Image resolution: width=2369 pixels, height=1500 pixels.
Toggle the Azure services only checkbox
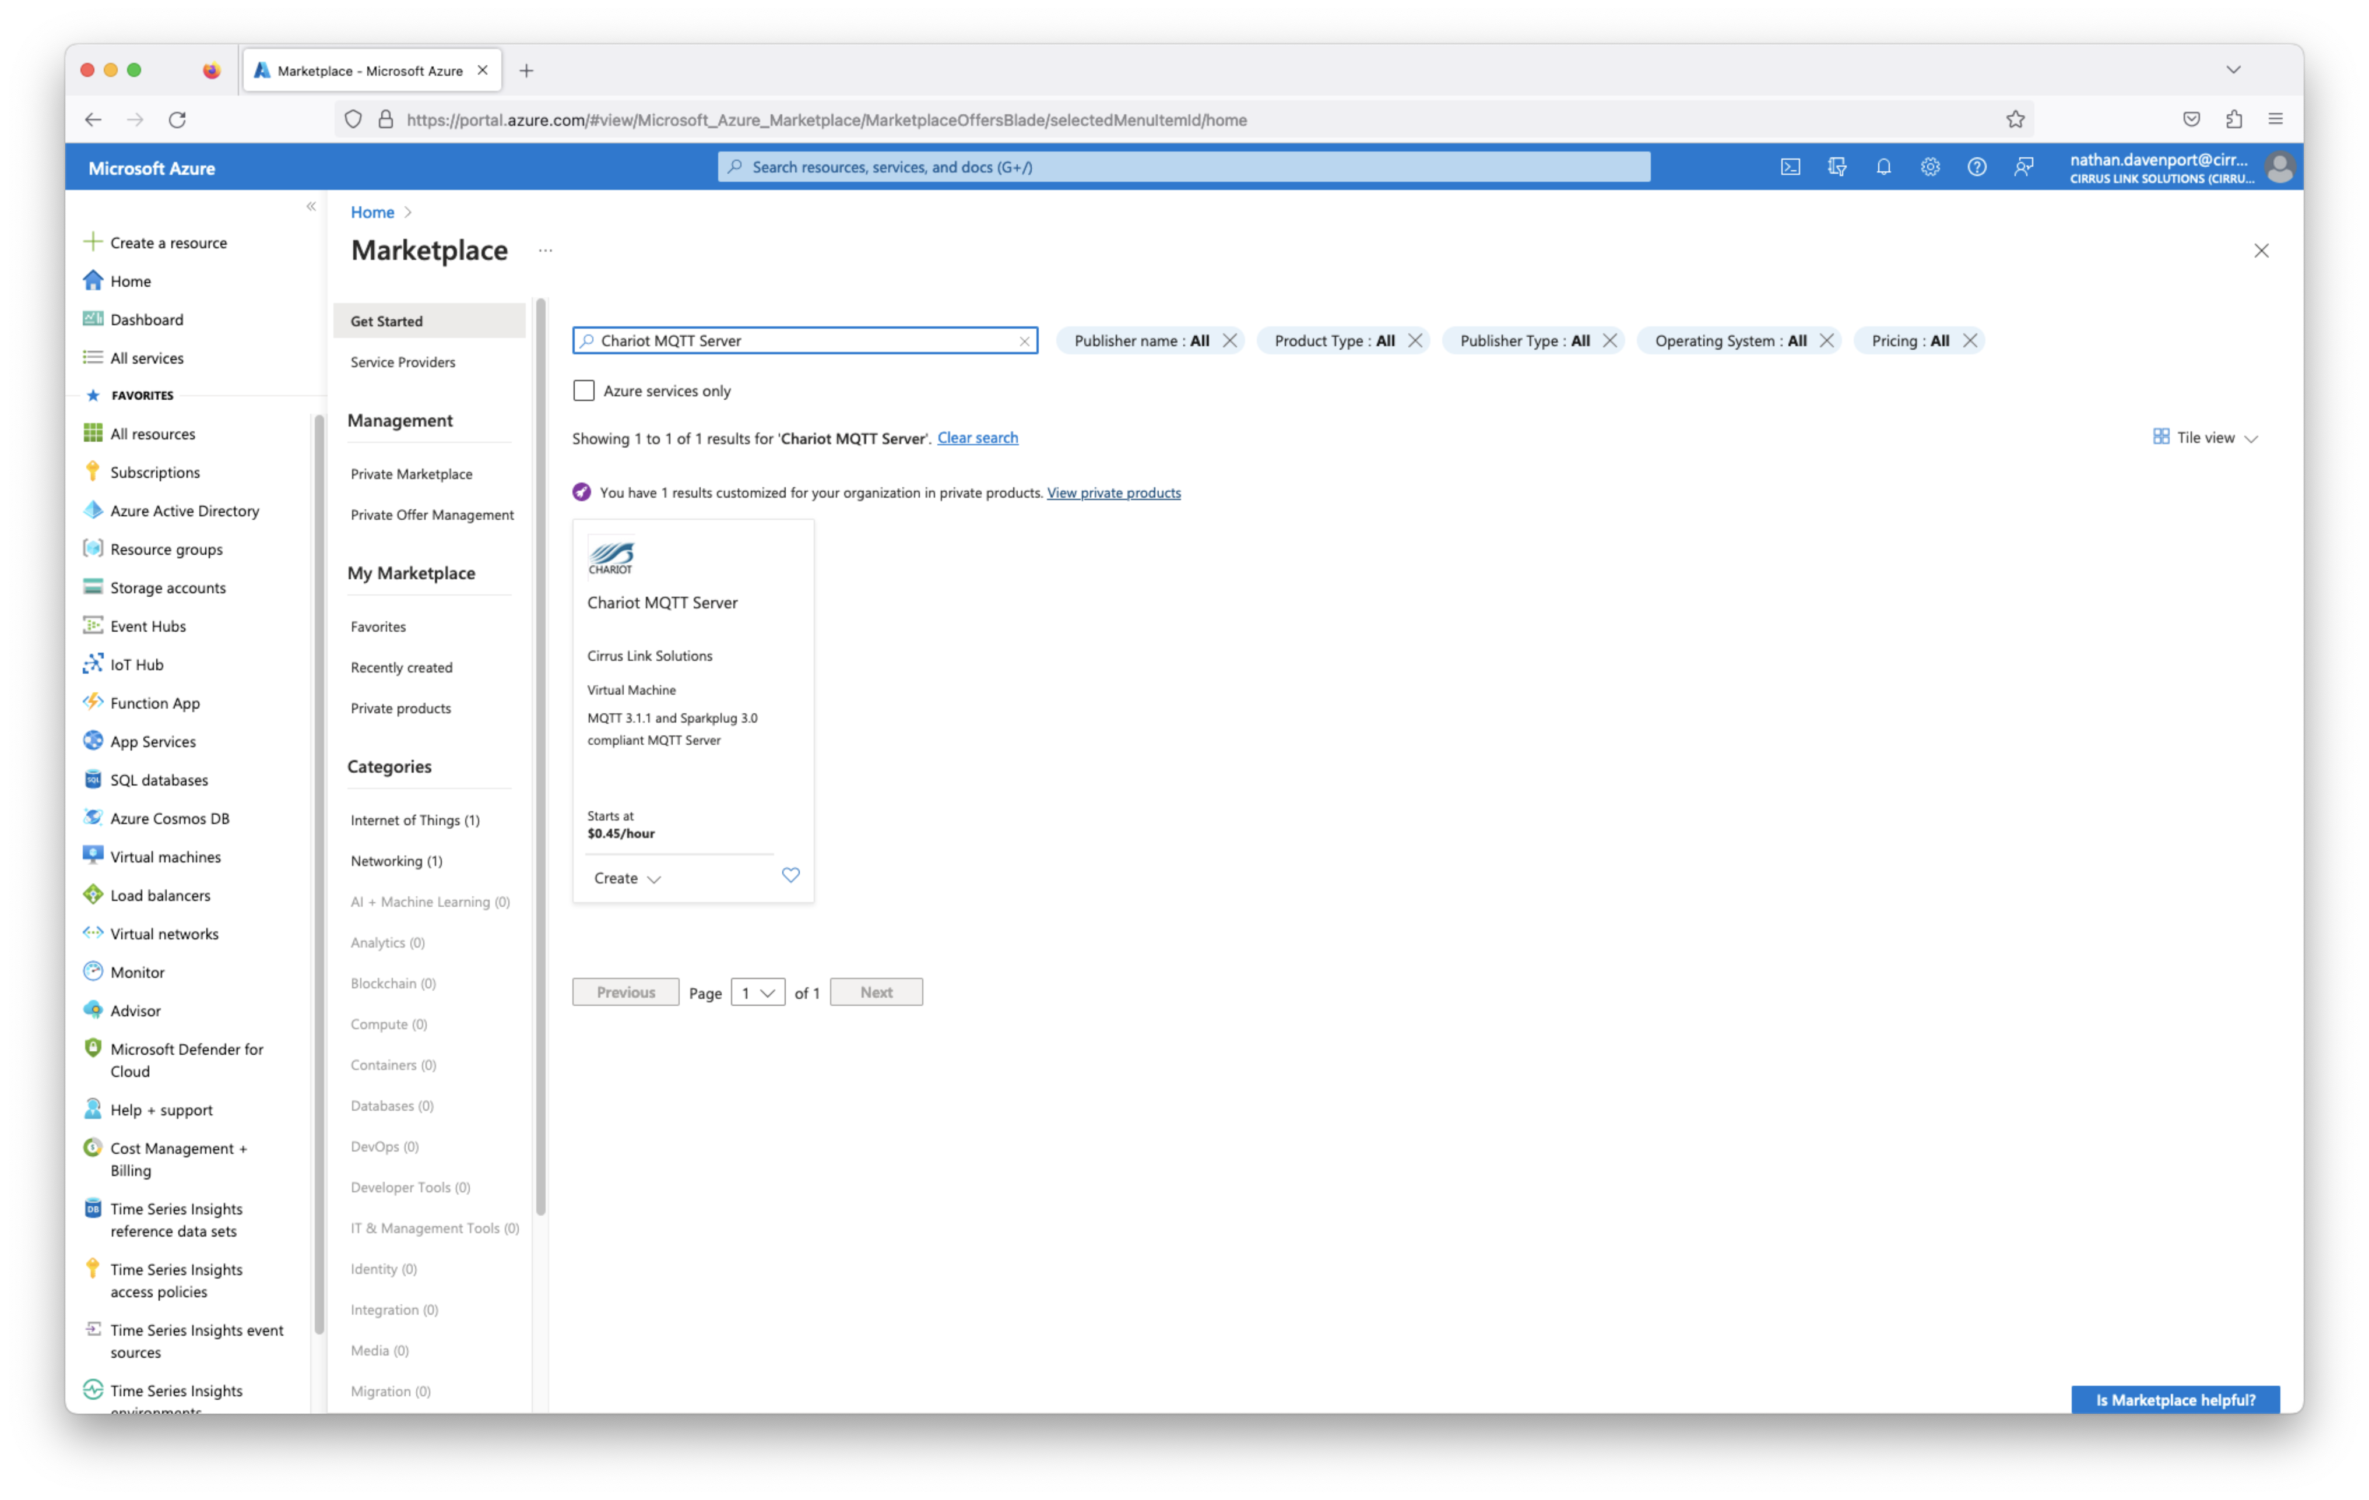584,390
